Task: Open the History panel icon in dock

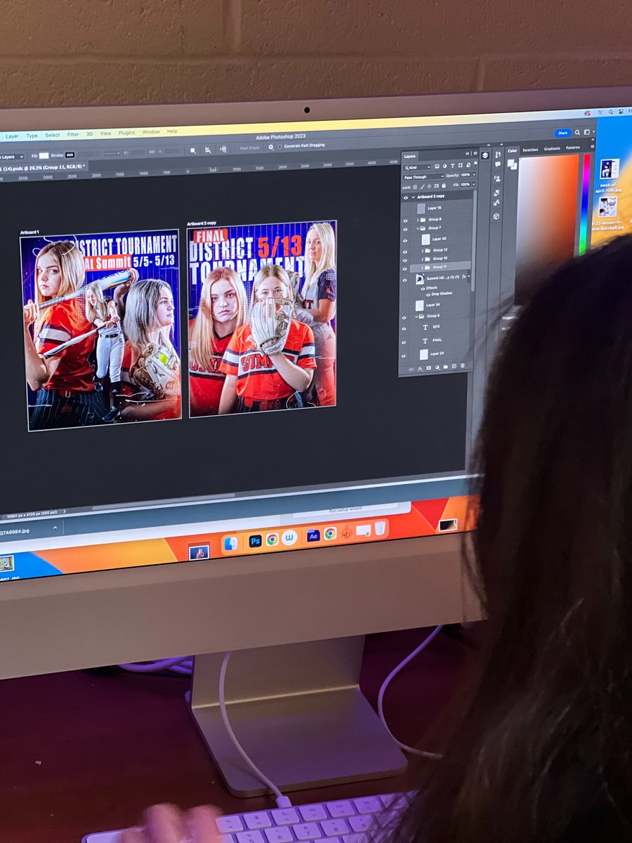Action: (498, 155)
